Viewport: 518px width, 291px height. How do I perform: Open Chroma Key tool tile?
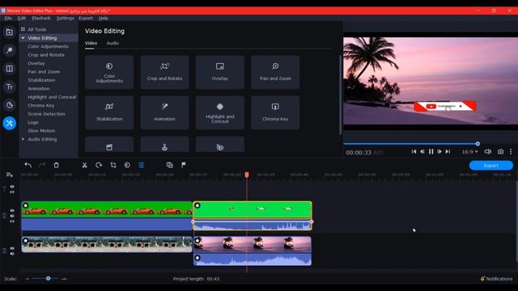pyautogui.click(x=275, y=112)
